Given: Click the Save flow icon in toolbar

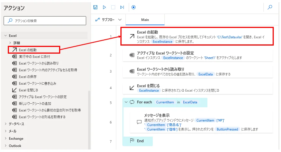Looking at the screenshot, I should (96, 8).
